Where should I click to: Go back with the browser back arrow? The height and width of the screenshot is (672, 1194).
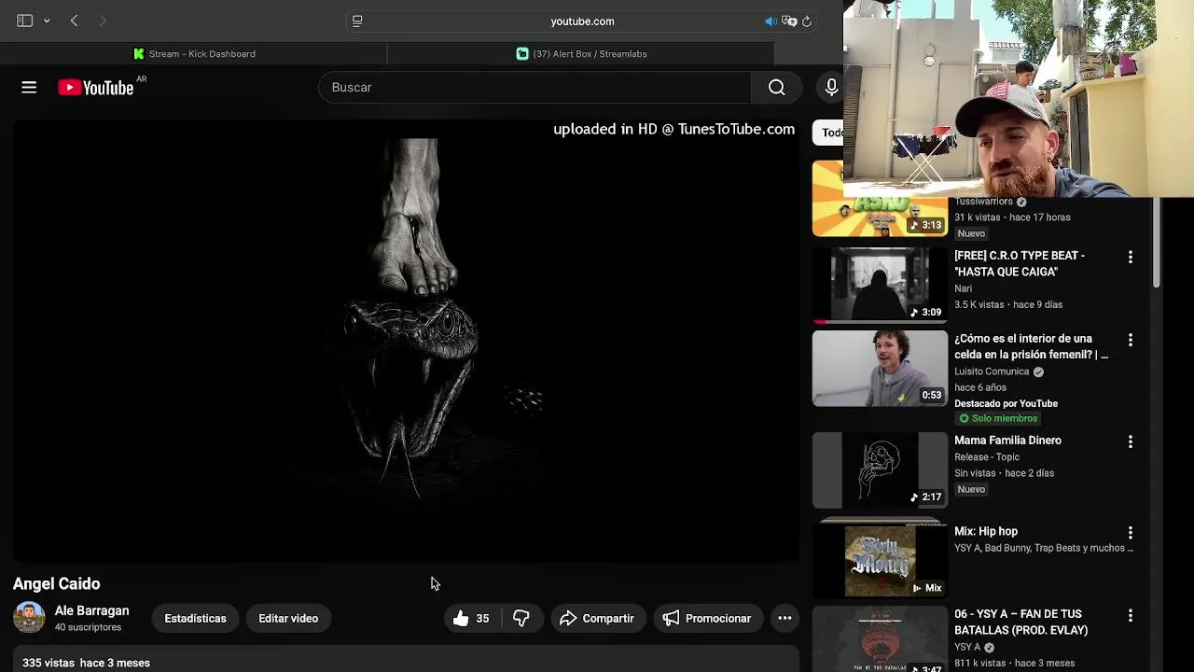[75, 21]
